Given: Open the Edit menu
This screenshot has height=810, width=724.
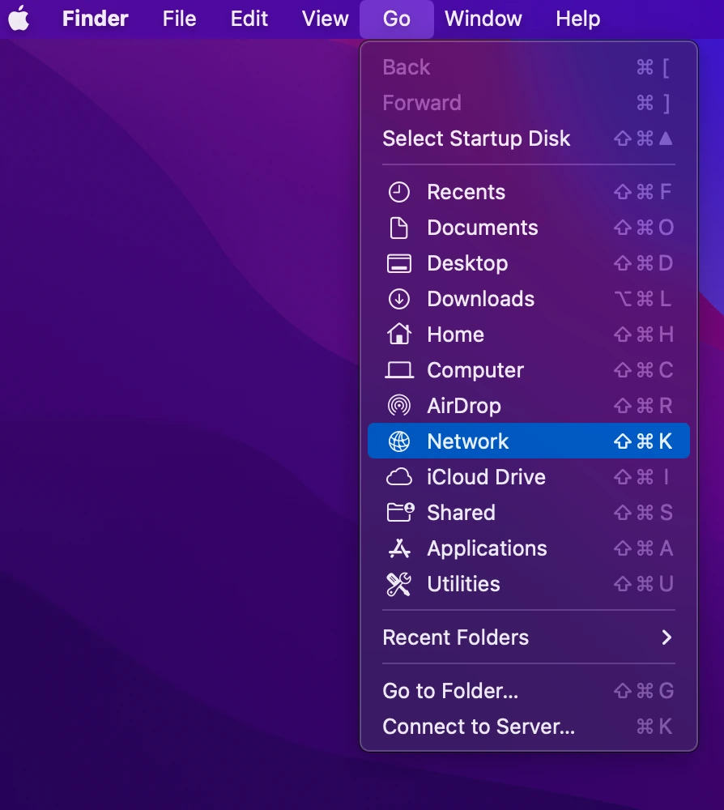Looking at the screenshot, I should [x=249, y=19].
